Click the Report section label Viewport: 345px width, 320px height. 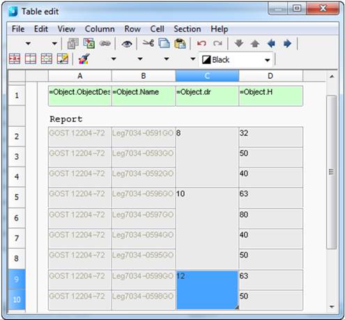[66, 119]
